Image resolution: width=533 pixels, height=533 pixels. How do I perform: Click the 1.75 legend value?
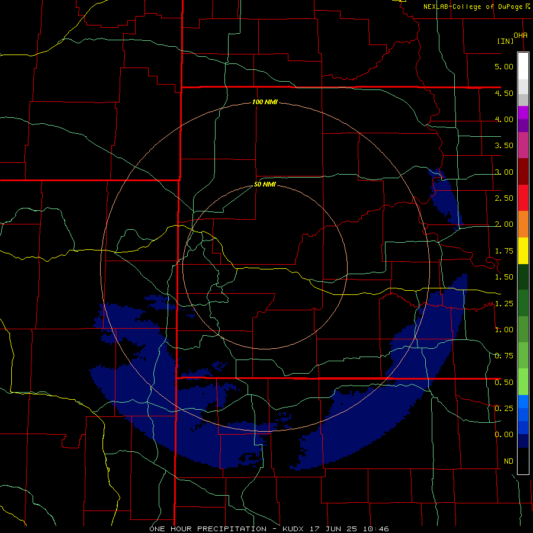pos(504,251)
